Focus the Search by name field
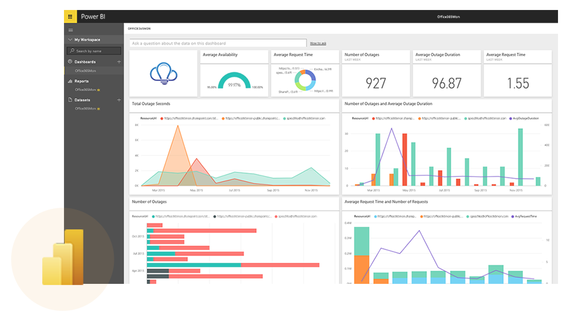 (x=94, y=51)
